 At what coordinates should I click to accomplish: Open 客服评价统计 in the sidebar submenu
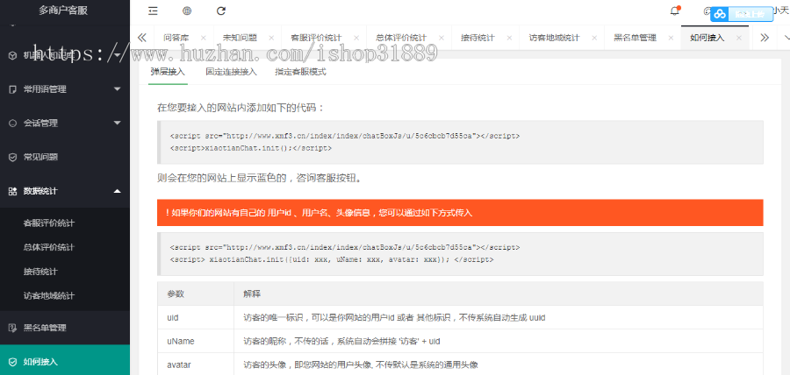point(49,223)
